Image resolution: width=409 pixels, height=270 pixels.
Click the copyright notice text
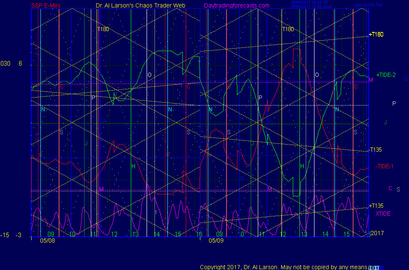click(x=283, y=267)
